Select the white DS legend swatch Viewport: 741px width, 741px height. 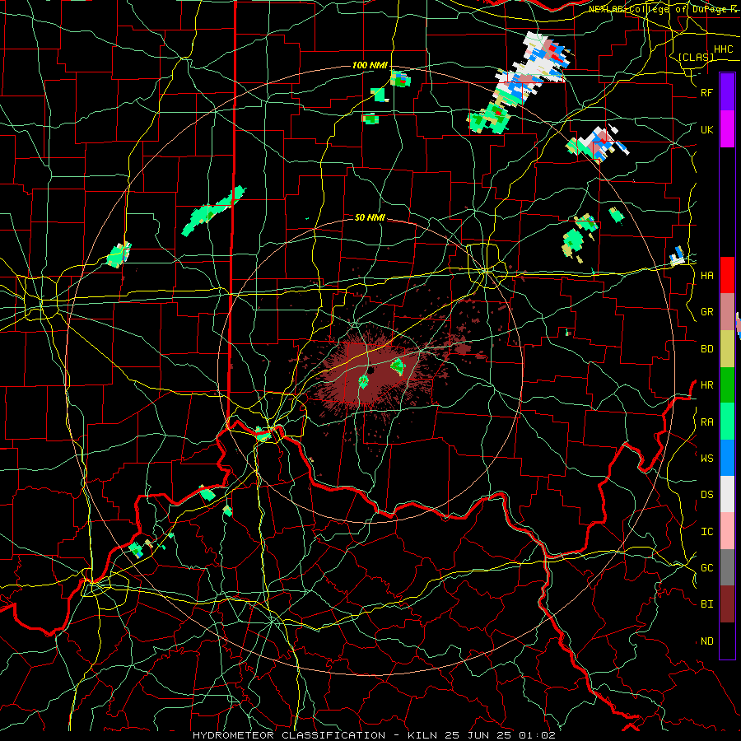(727, 494)
